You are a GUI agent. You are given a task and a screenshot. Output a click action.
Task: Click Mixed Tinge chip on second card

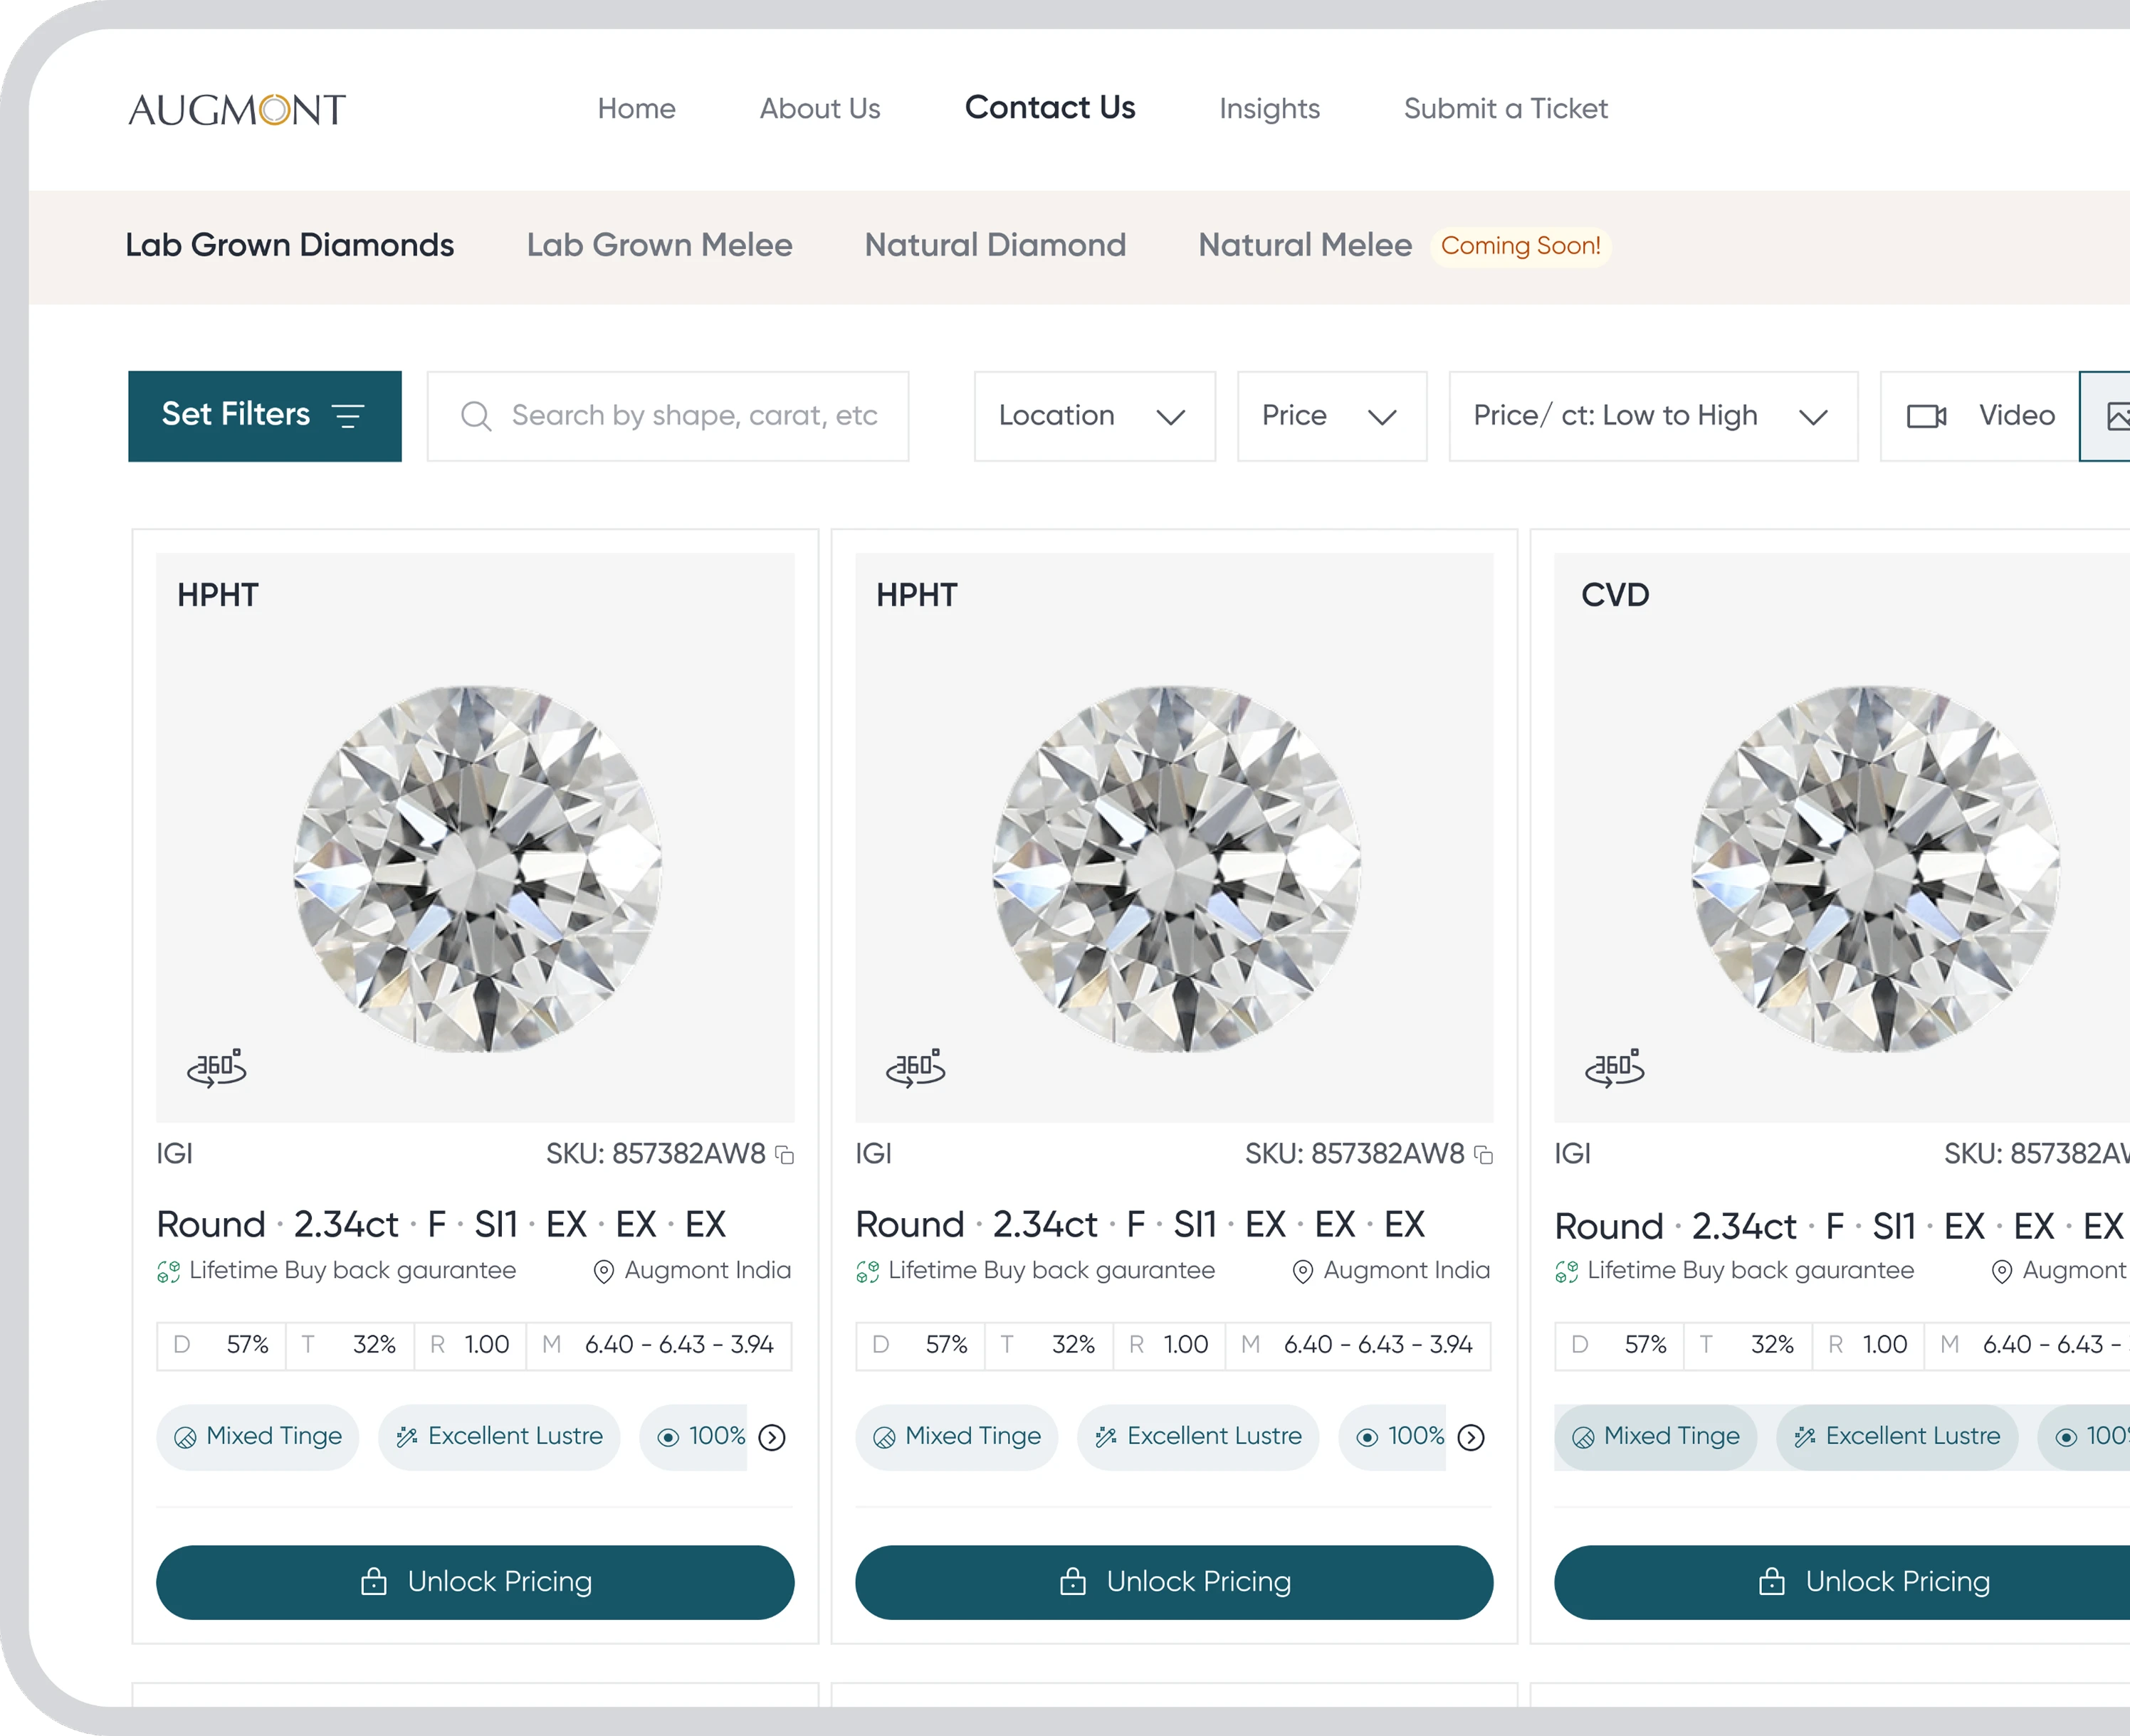(958, 1437)
